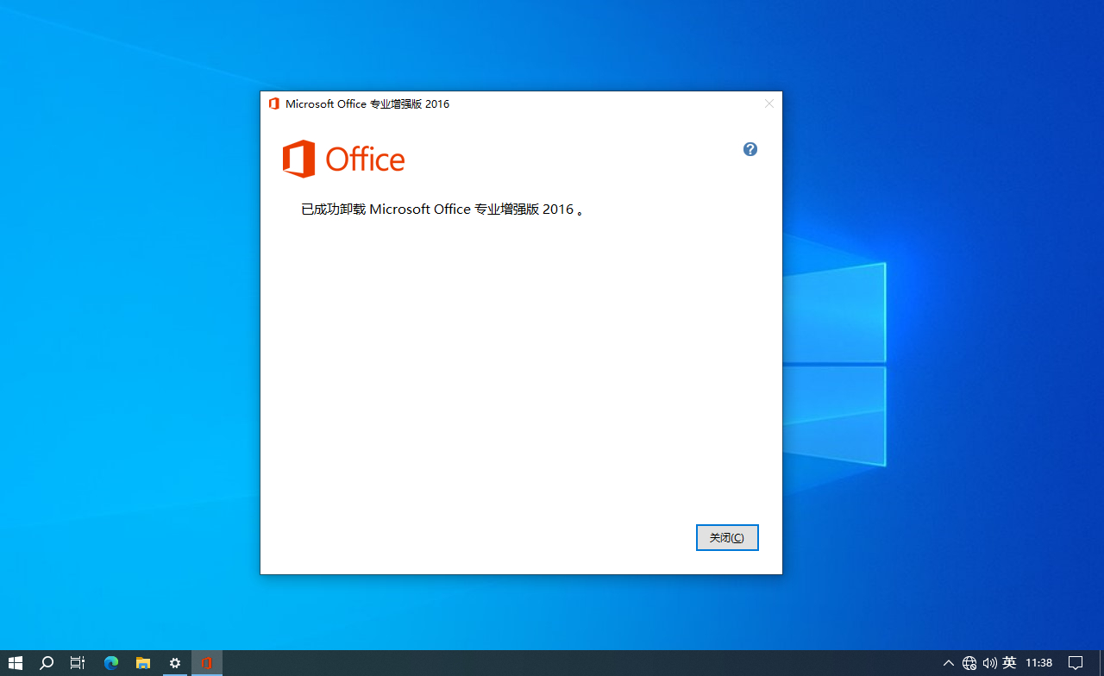Click the dialog title Microsoft Office 专业增强版 2016
This screenshot has height=676, width=1104.
pos(367,104)
